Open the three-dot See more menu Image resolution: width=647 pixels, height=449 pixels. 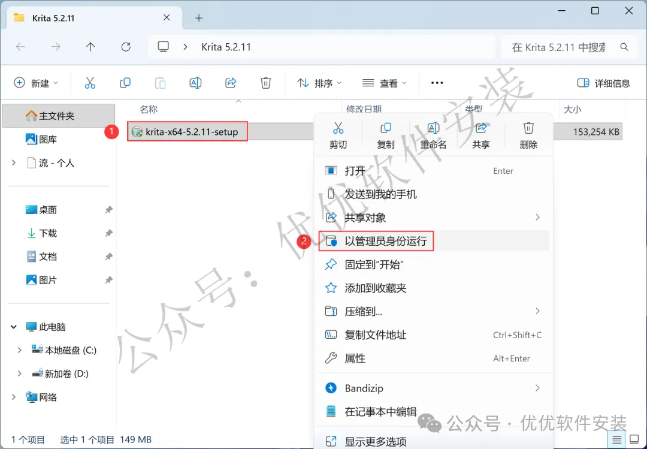point(437,83)
